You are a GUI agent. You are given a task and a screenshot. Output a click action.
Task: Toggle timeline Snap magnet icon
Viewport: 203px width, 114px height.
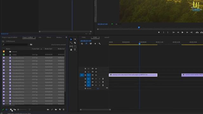(x=86, y=44)
